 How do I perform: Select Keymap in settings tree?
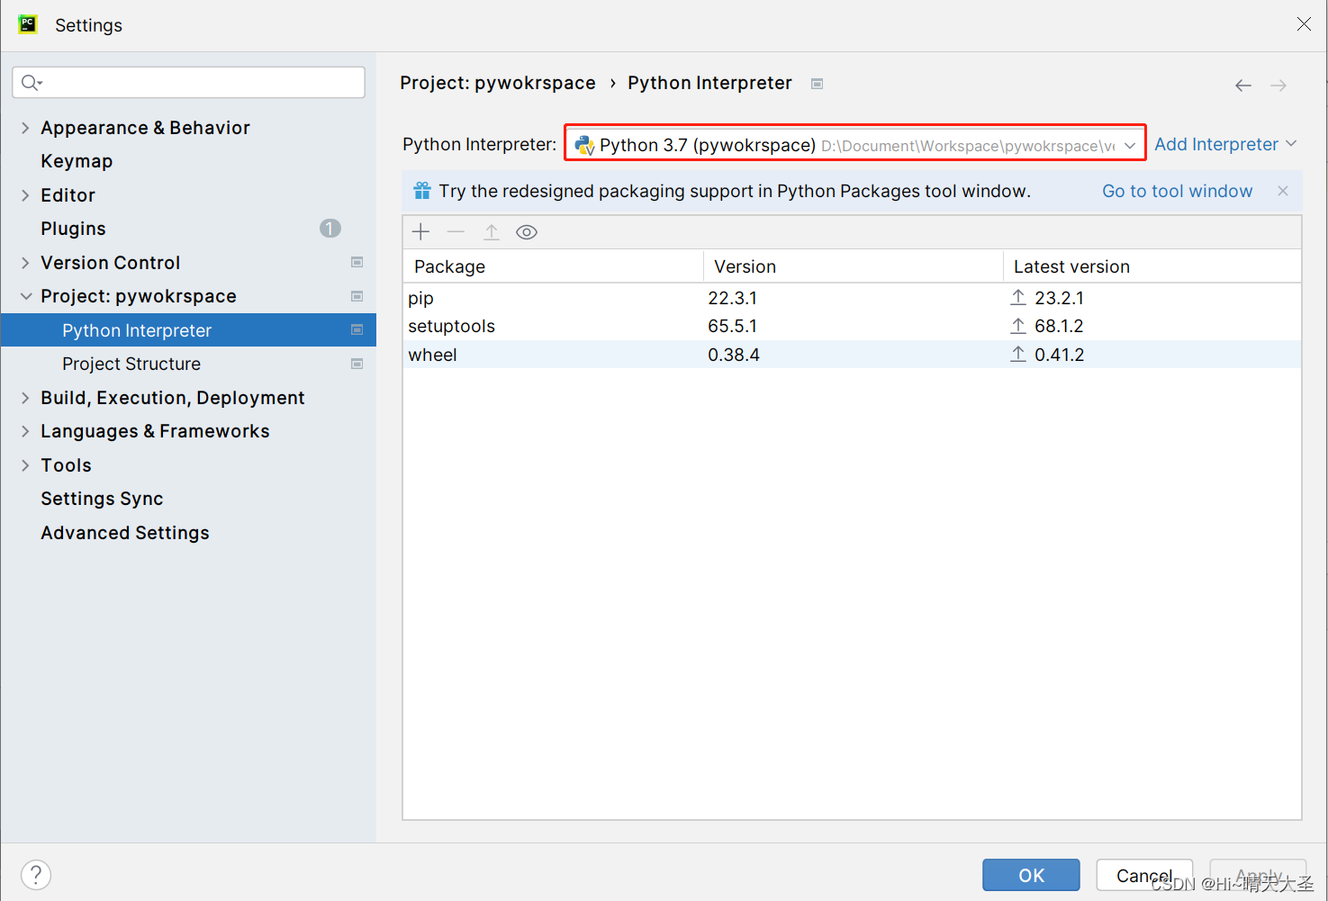(77, 161)
